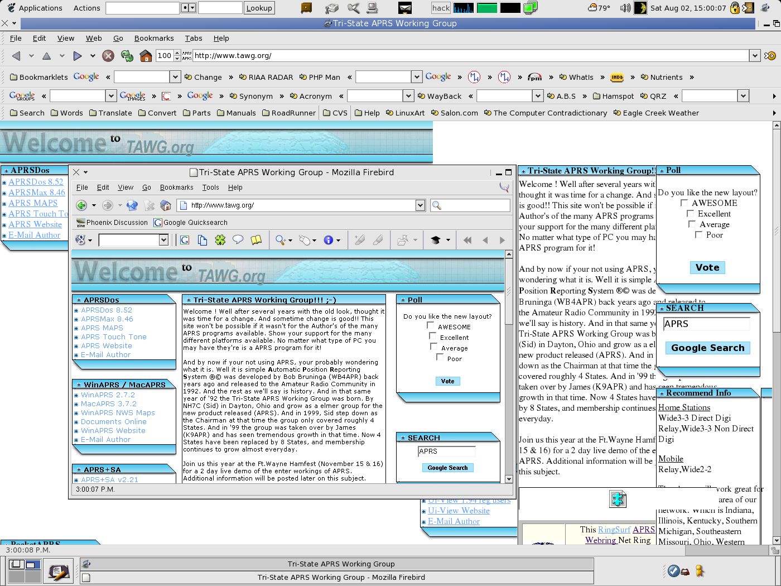The width and height of the screenshot is (781, 586).
Task: Stop page loading in the Galeon window
Action: pyautogui.click(x=108, y=56)
